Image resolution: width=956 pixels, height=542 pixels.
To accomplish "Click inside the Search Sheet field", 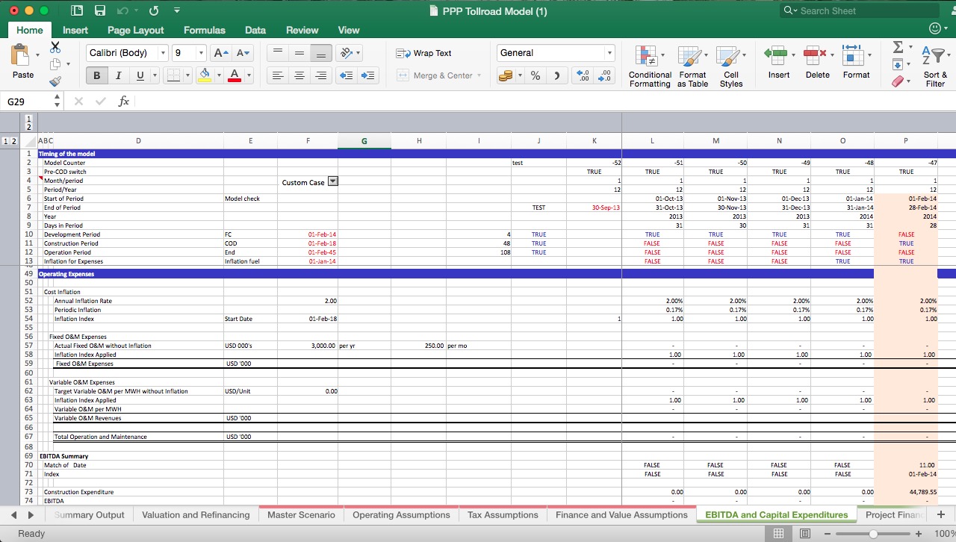I will click(859, 10).
